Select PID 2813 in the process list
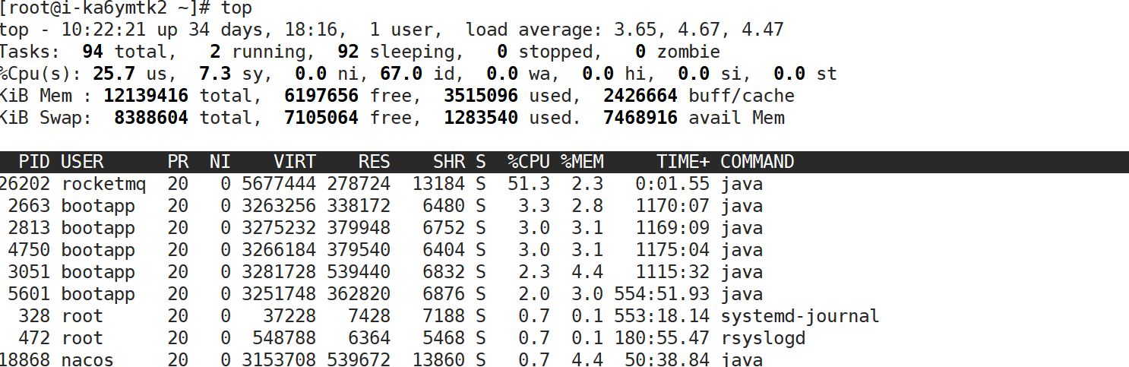 [30, 228]
